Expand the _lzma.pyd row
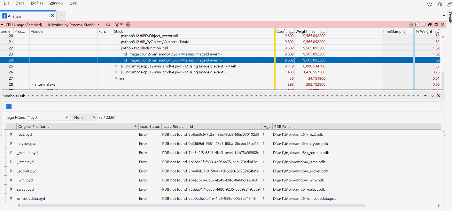Viewport: 452px width, 211px height. pos(11,162)
